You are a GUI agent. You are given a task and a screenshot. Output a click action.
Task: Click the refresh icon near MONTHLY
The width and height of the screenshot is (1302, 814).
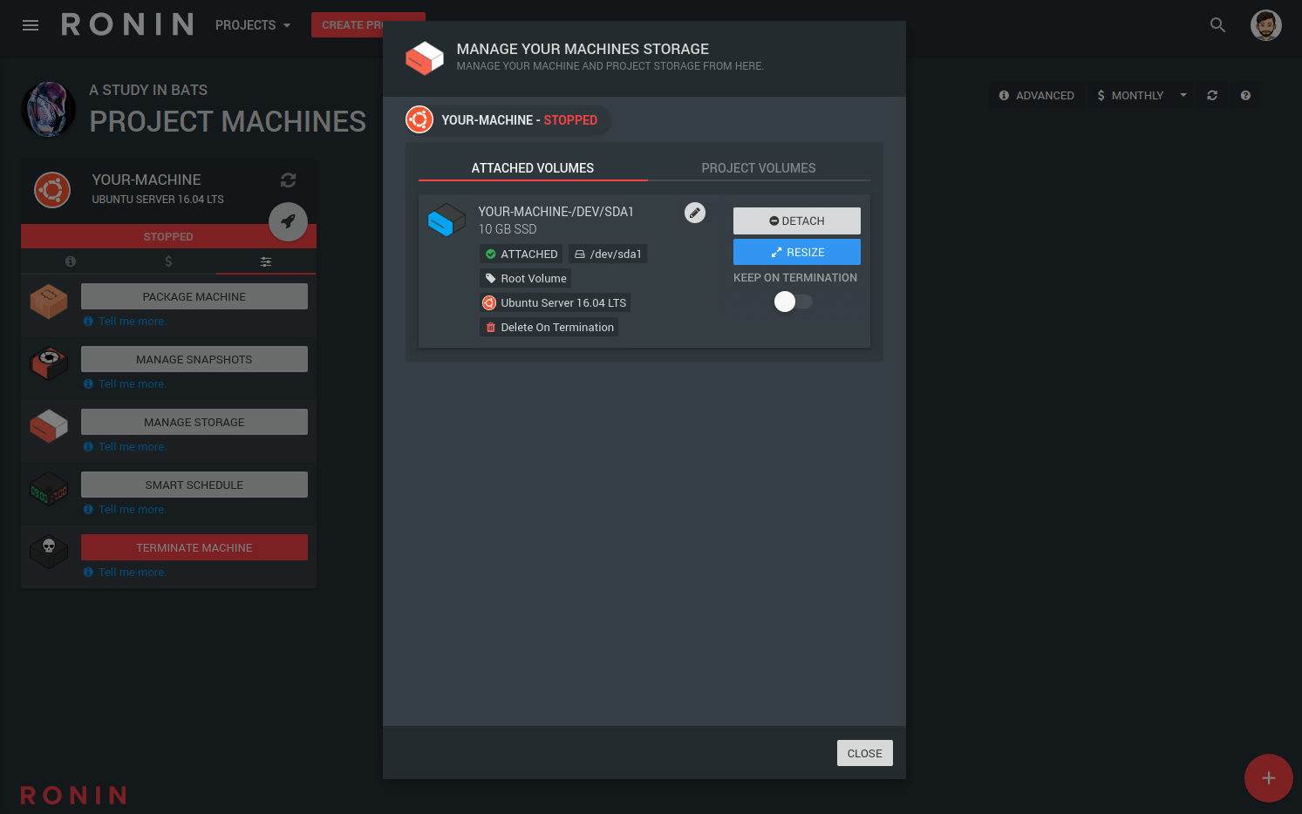[1212, 95]
